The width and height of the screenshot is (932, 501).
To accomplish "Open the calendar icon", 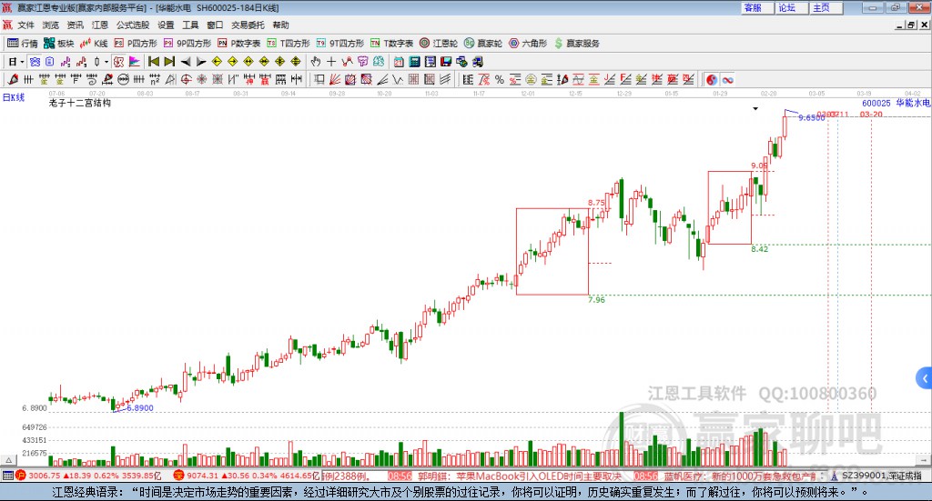I will (x=399, y=62).
